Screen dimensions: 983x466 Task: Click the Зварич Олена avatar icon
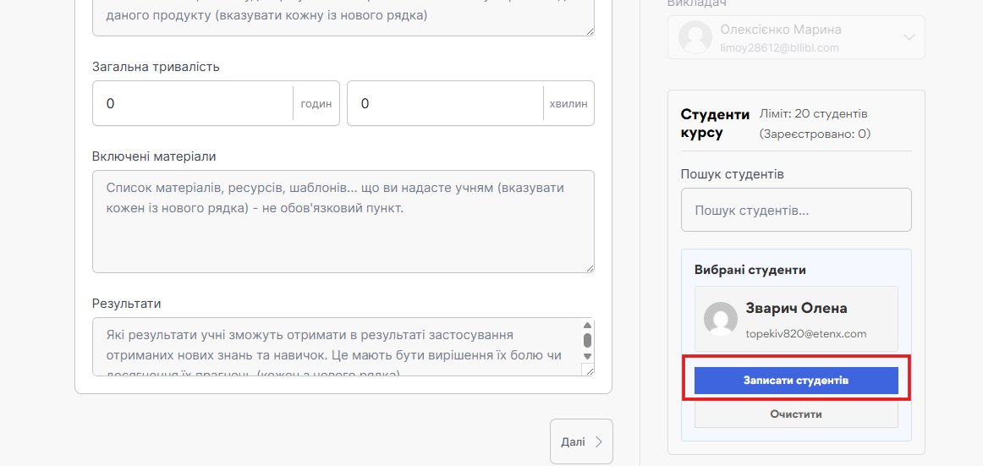(721, 319)
